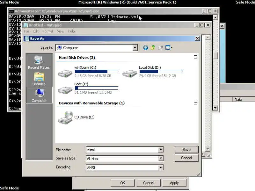
Task: Click Cancel in Save As dialog
Action: tap(186, 158)
